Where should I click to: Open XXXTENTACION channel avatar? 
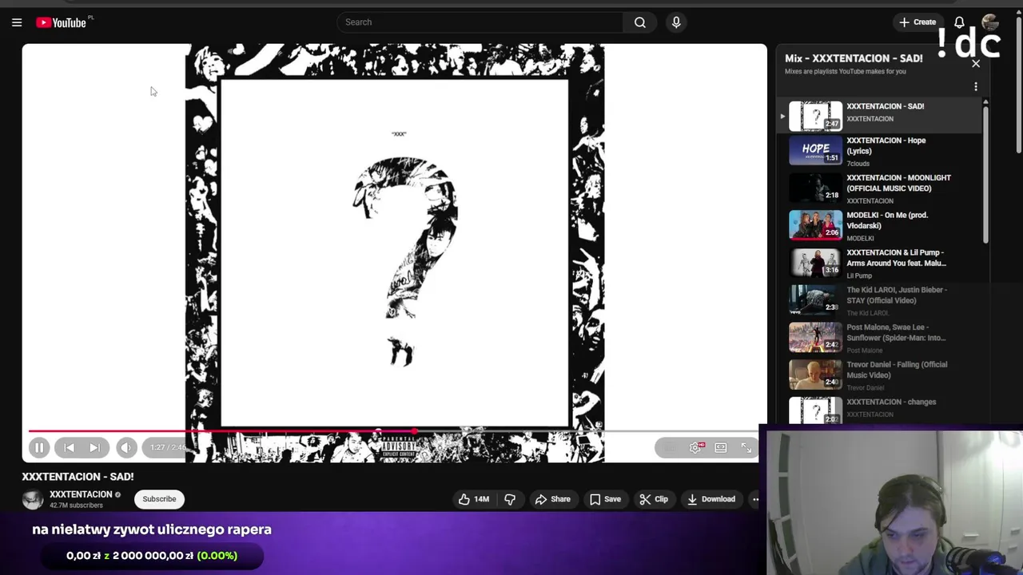click(x=33, y=499)
